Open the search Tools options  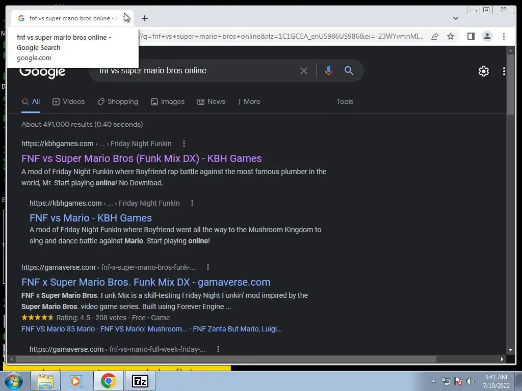click(345, 101)
